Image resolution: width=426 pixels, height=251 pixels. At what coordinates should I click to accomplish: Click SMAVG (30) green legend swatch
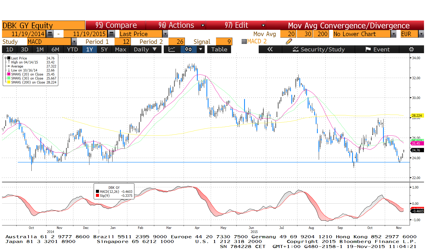(9, 78)
